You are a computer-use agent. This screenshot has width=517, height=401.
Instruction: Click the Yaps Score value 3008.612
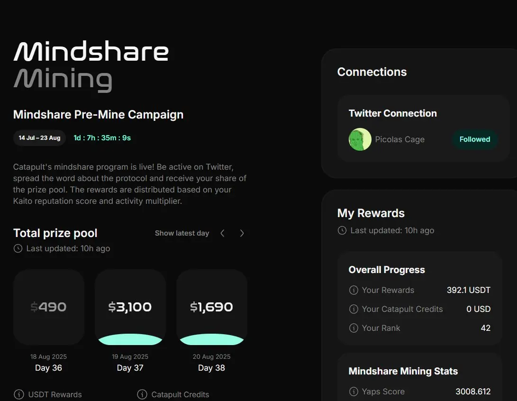[473, 392]
